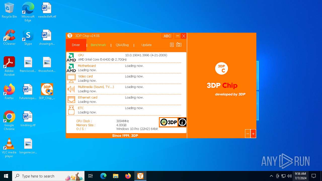Click the 3DP C logo in the side panel
The width and height of the screenshot is (322, 181).
(x=222, y=69)
